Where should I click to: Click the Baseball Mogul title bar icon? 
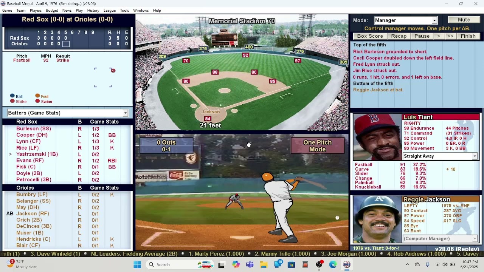coord(3,3)
